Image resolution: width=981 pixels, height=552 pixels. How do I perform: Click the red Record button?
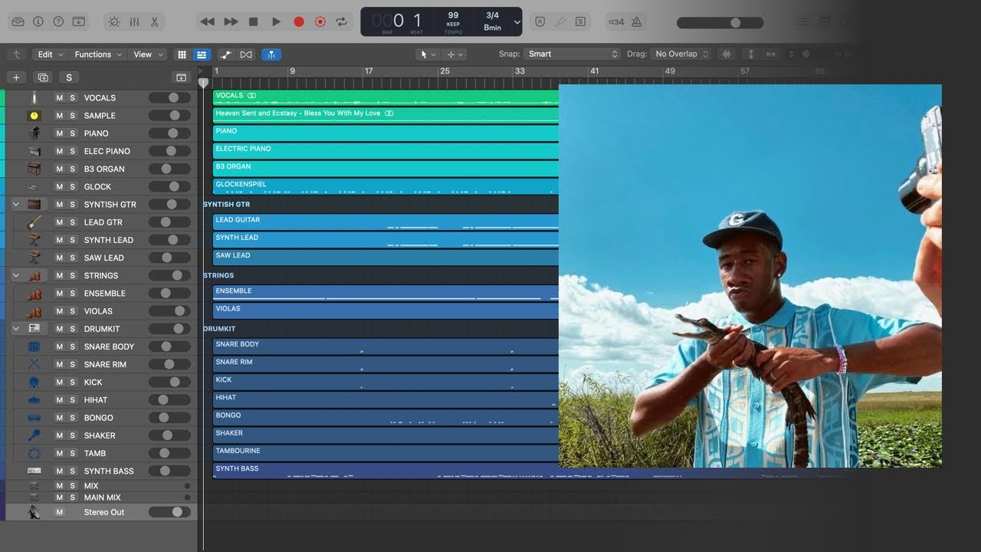point(299,22)
